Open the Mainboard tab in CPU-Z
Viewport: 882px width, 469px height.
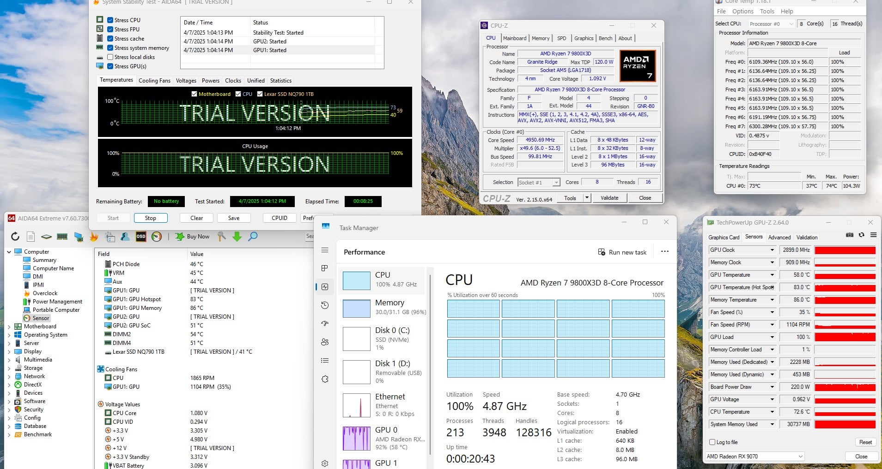click(x=515, y=38)
